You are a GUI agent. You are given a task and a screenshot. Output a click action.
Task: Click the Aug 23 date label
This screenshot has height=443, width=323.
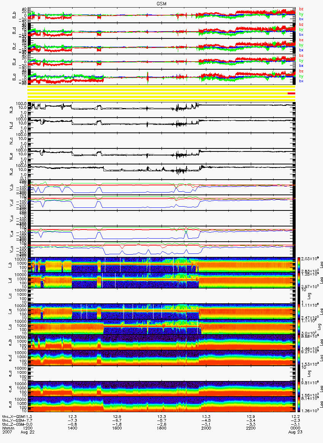click(x=295, y=432)
